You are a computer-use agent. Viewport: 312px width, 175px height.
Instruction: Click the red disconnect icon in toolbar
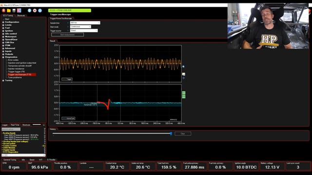(x=3, y=11)
